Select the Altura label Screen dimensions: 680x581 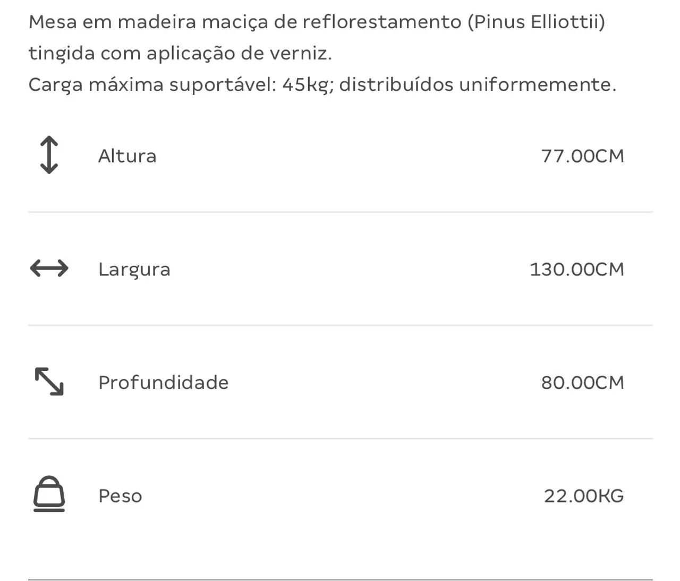click(x=127, y=156)
